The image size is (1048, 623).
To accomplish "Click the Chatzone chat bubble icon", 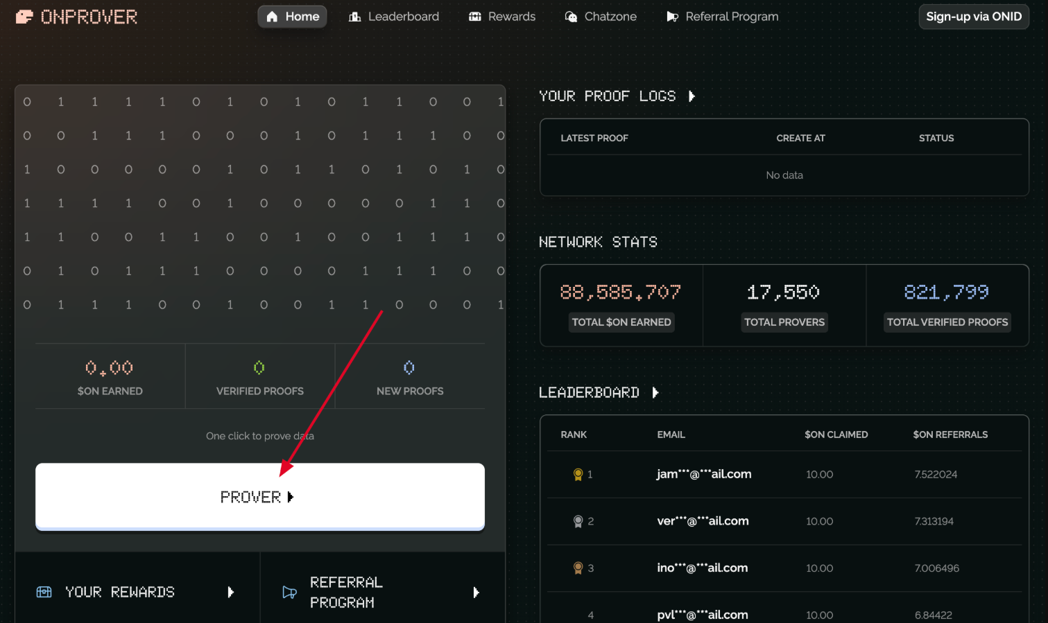I will pos(571,17).
